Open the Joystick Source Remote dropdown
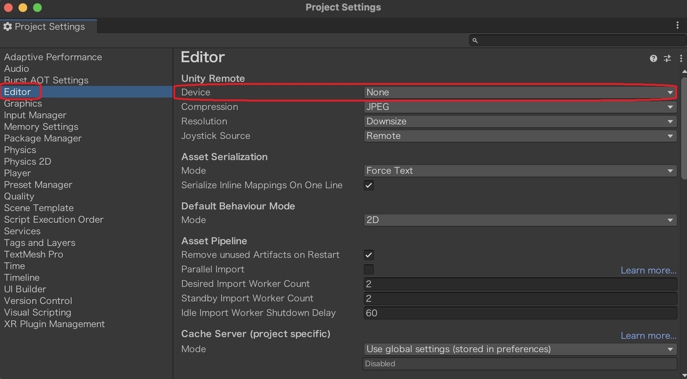Image resolution: width=687 pixels, height=379 pixels. click(x=520, y=135)
